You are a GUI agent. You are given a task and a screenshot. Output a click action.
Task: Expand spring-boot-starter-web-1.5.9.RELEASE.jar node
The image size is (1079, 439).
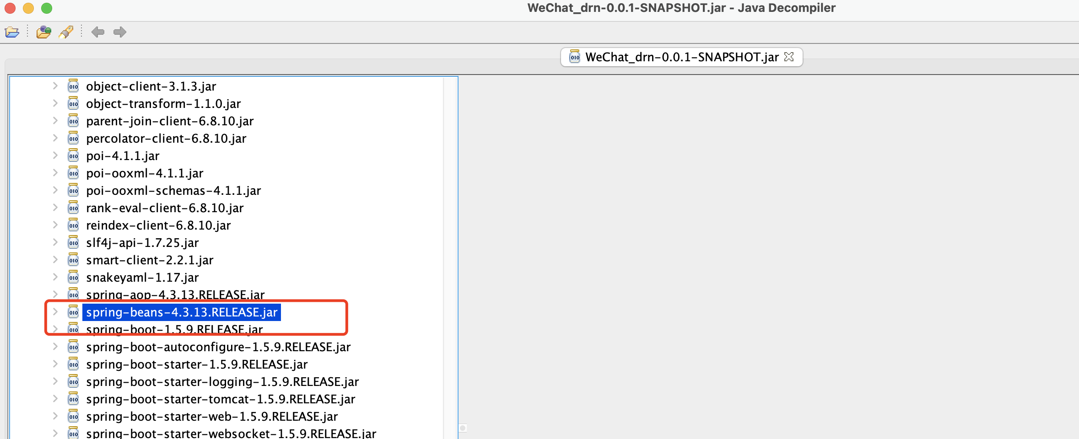point(55,416)
